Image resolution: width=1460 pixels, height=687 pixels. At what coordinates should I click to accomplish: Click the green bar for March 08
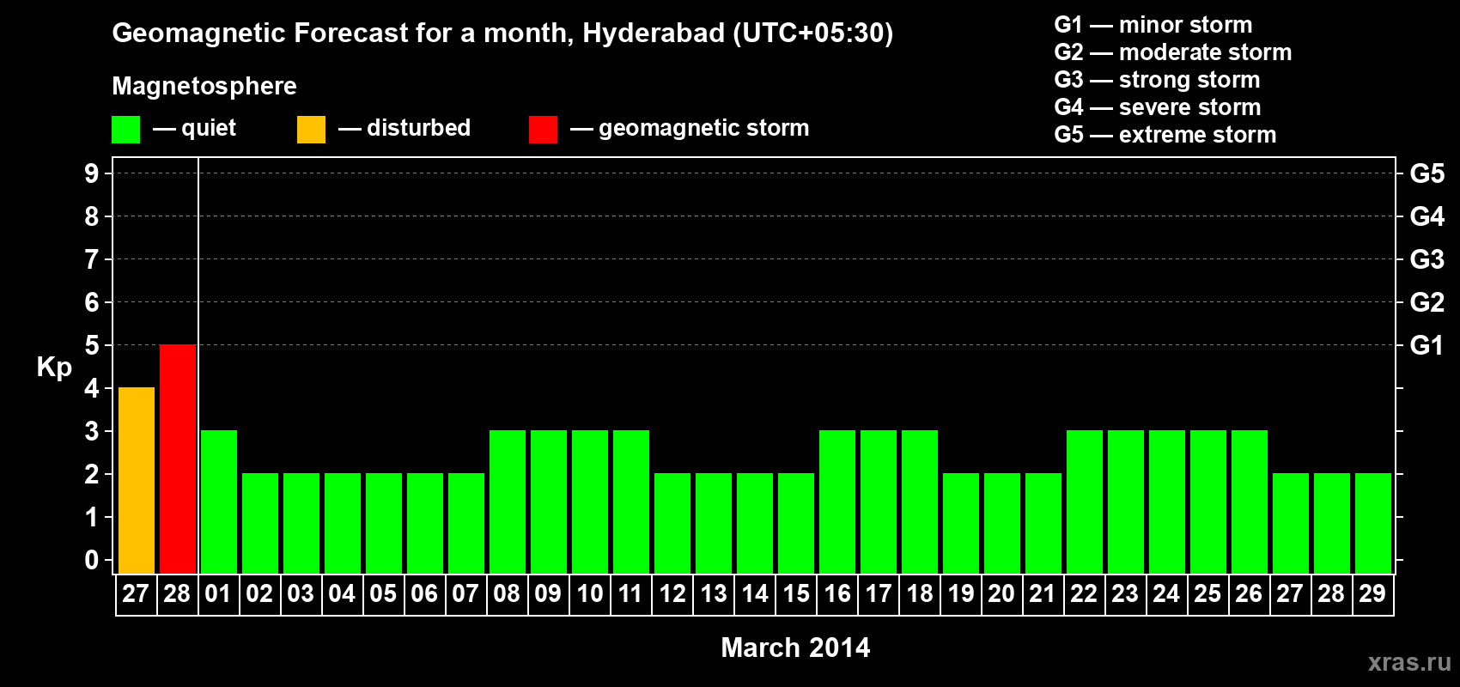click(x=508, y=502)
